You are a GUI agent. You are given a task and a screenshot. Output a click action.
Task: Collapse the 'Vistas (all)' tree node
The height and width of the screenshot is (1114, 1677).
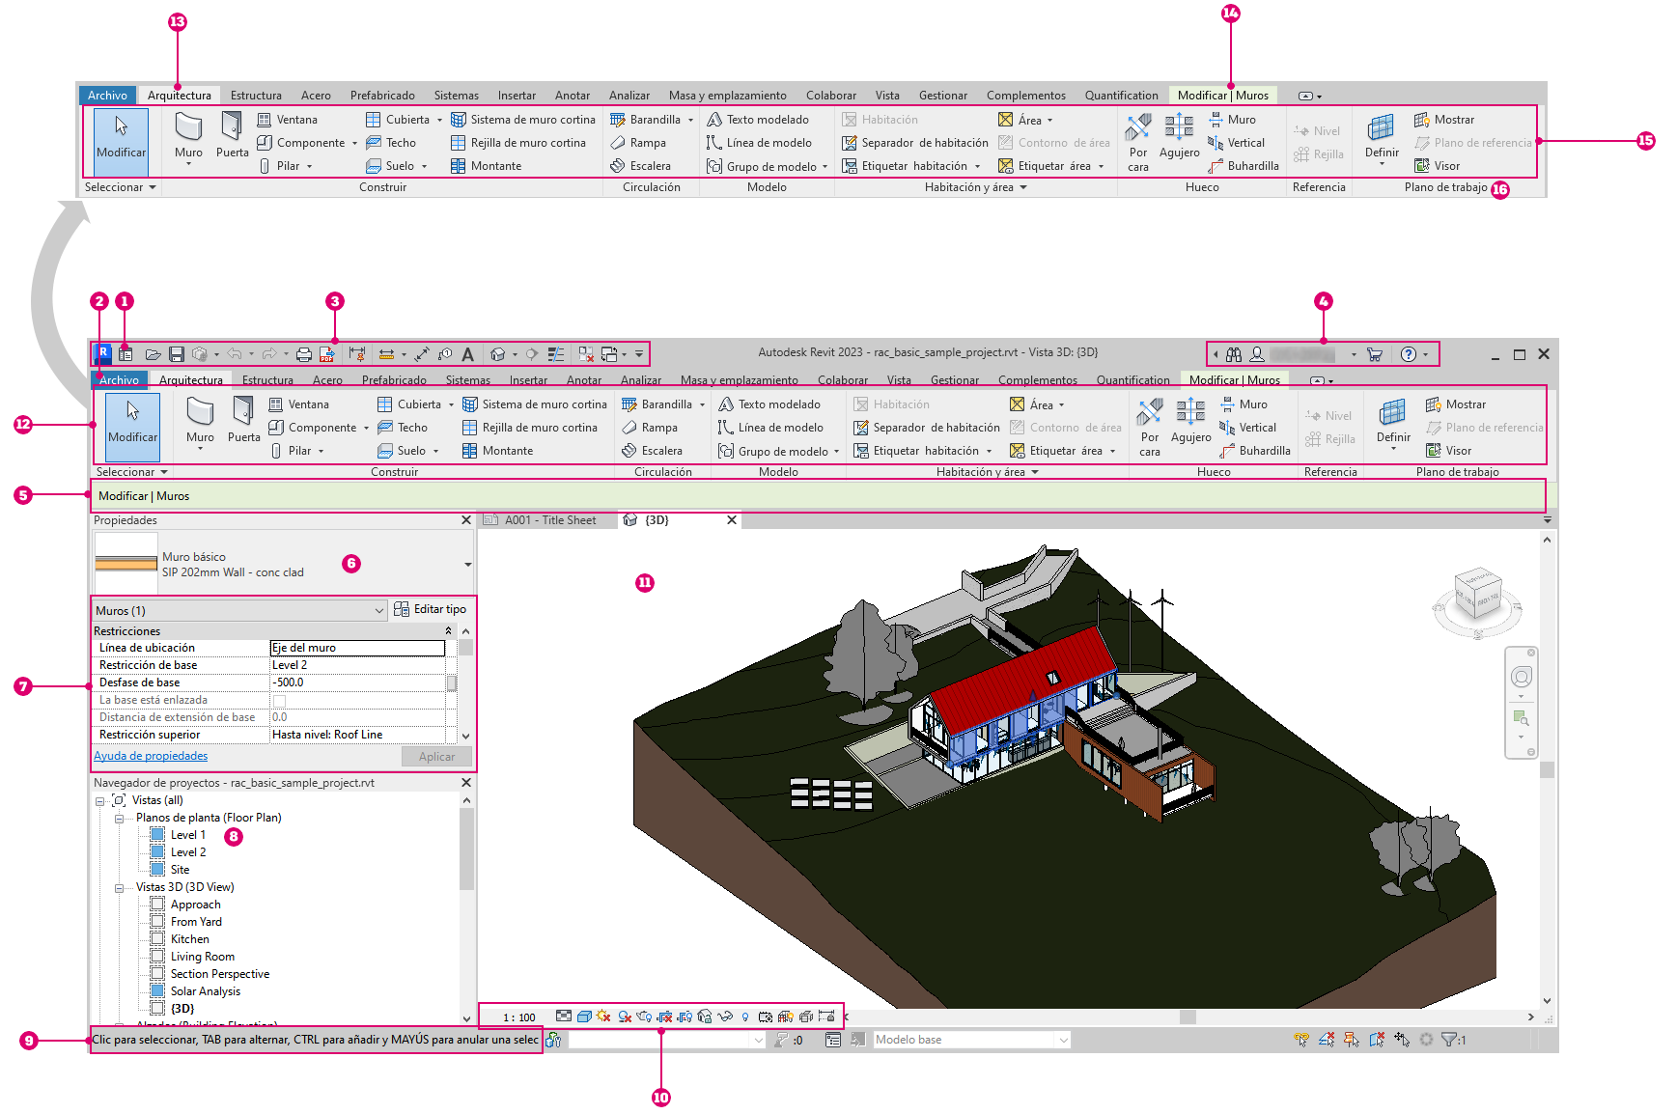(x=99, y=800)
